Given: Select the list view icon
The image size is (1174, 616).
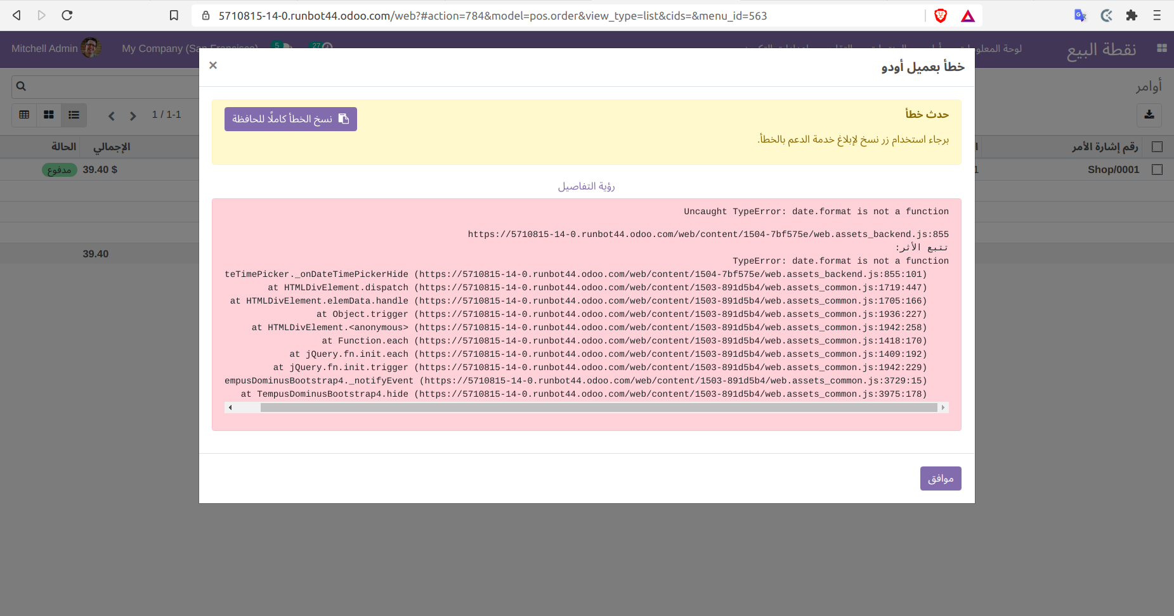Looking at the screenshot, I should pyautogui.click(x=74, y=115).
